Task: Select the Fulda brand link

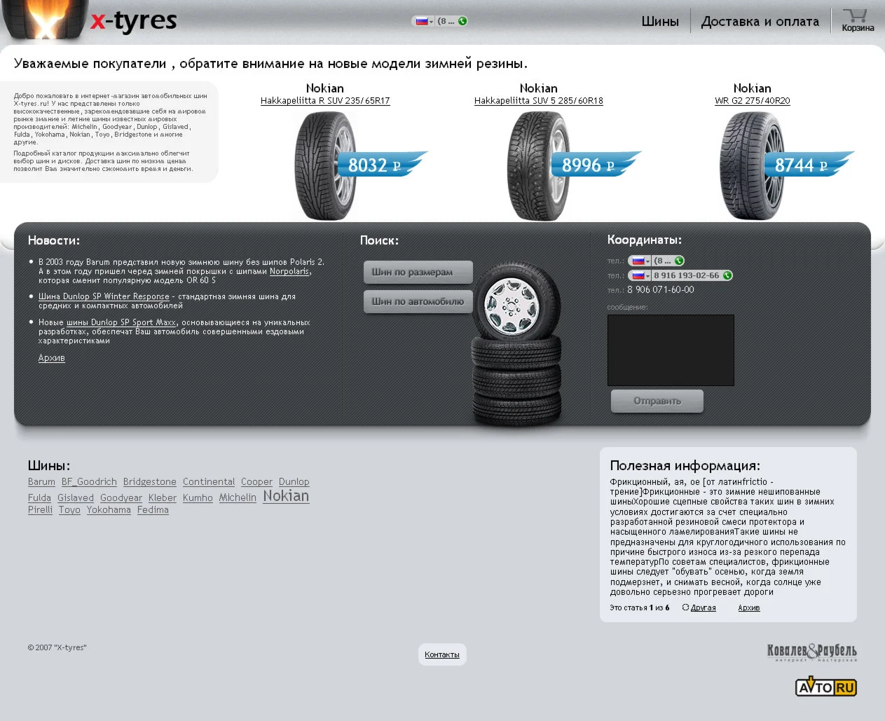Action: tap(39, 498)
